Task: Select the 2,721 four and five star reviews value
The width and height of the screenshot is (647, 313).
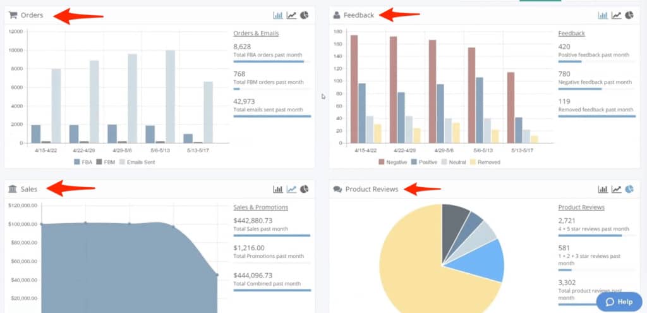Action: [x=567, y=221]
